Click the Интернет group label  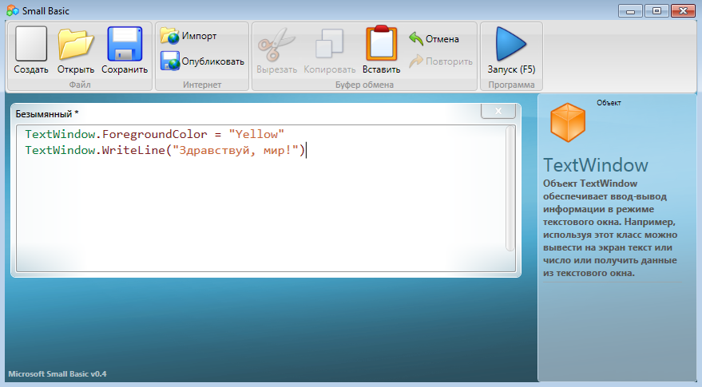click(202, 85)
